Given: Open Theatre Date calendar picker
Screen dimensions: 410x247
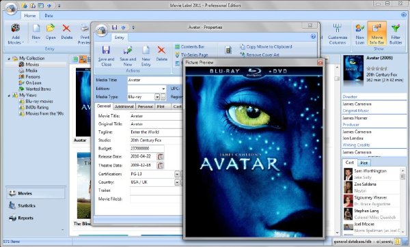Looking at the screenshot, I should (x=160, y=165).
